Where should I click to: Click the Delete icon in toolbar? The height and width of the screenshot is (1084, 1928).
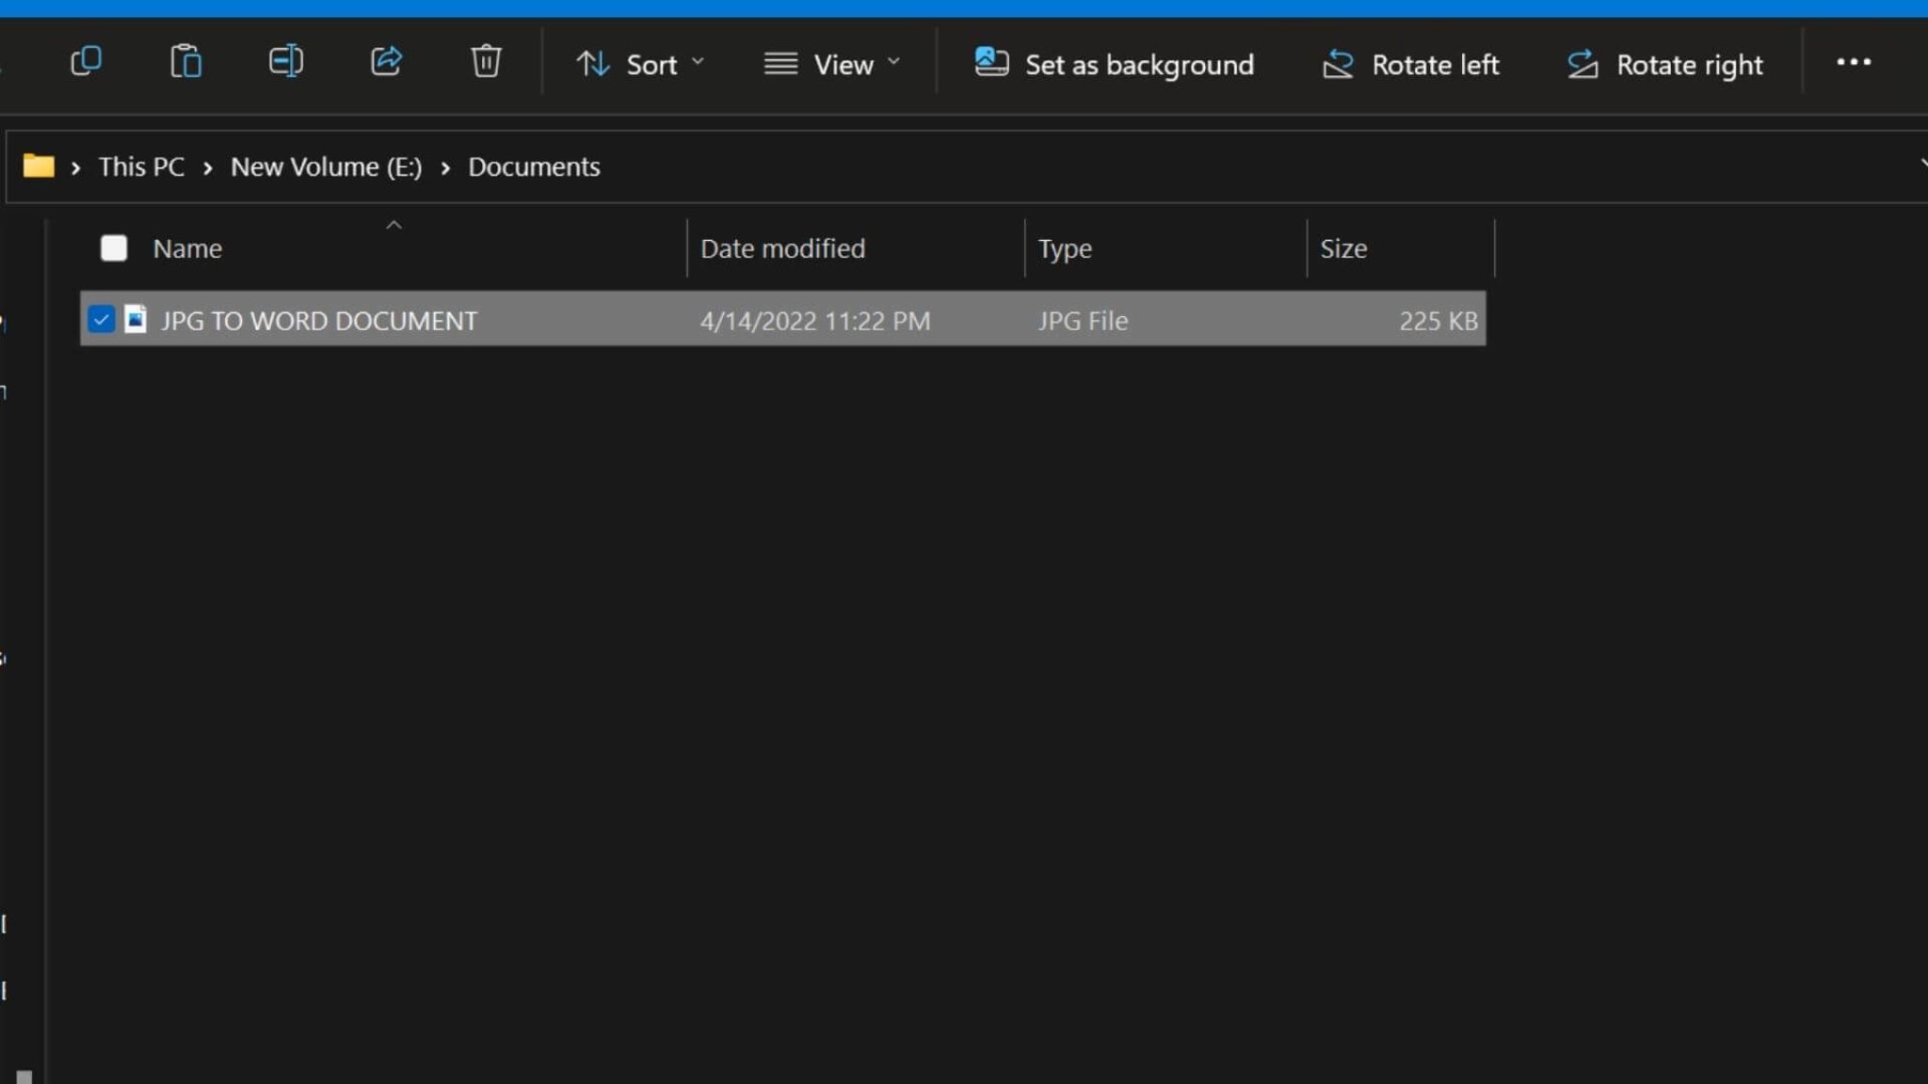click(x=486, y=62)
